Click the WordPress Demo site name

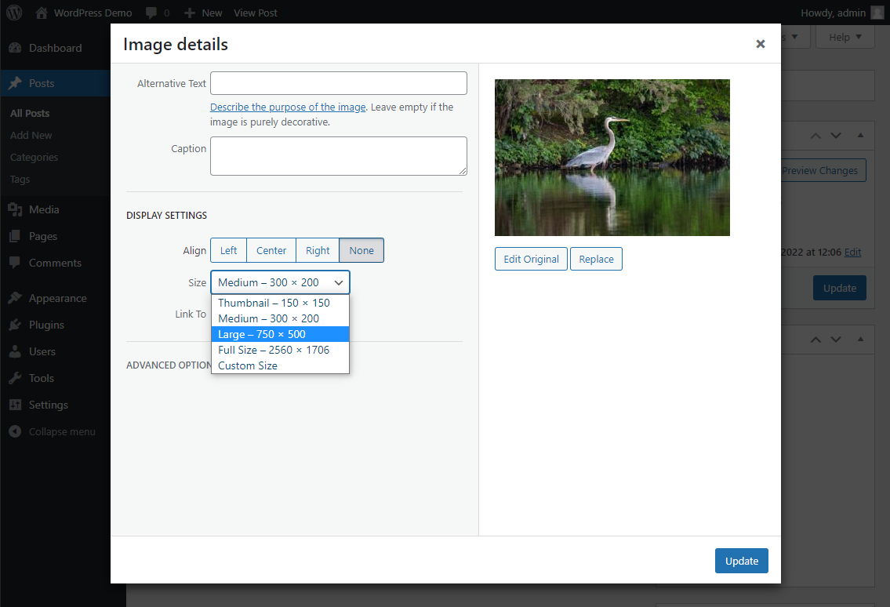[x=93, y=13]
